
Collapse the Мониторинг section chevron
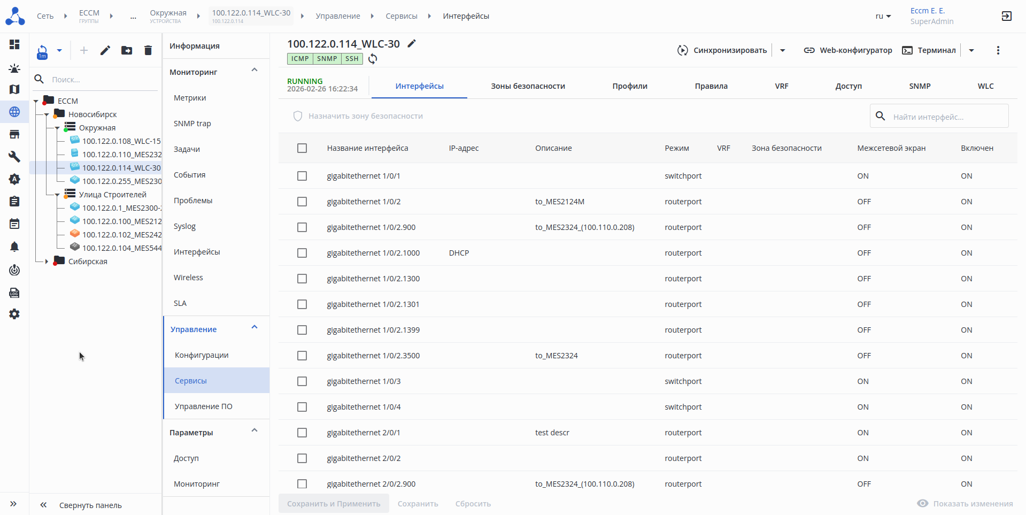pos(254,70)
